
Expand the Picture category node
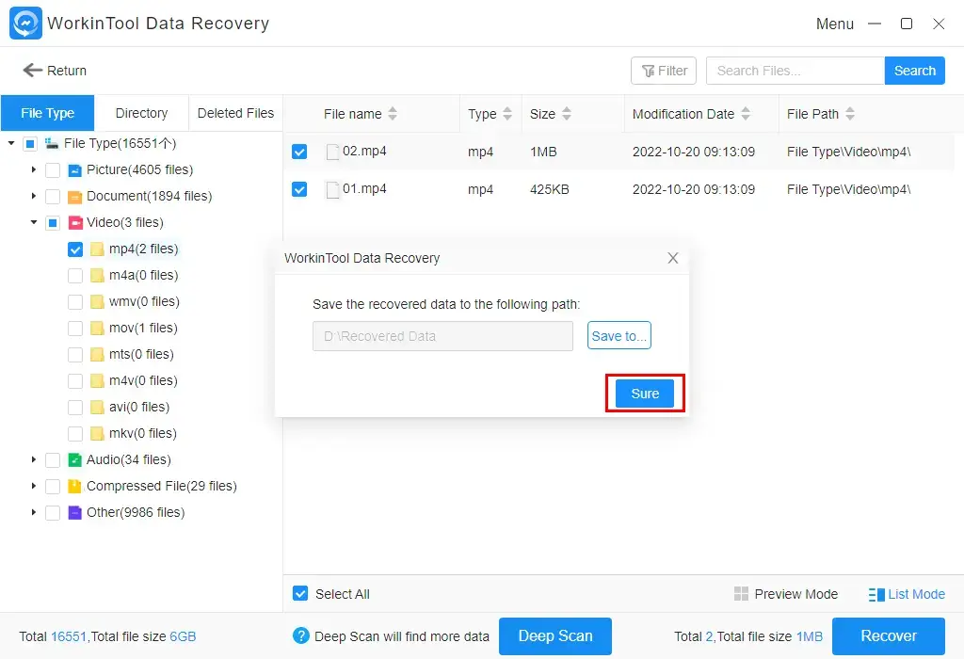(x=34, y=169)
